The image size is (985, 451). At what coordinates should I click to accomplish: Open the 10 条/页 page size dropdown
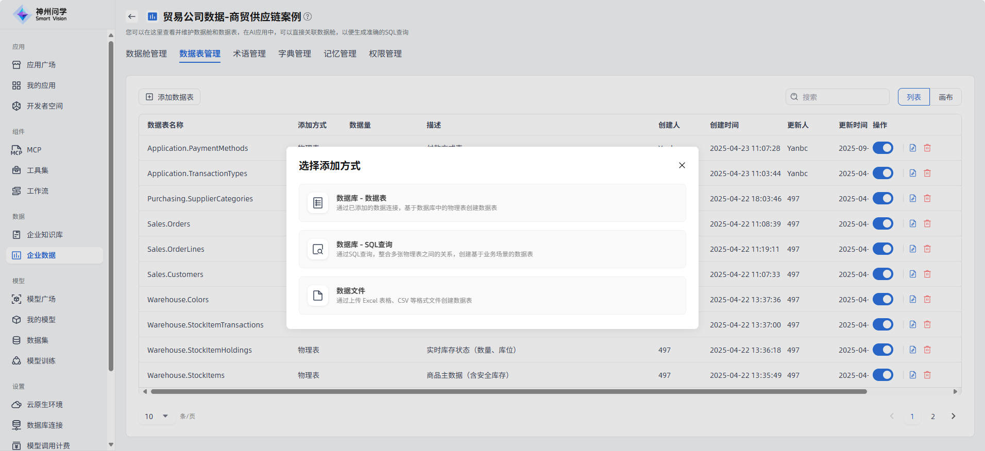(x=157, y=416)
